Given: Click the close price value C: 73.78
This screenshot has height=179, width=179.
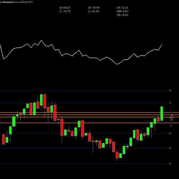Looking at the screenshot, I should point(65,11).
